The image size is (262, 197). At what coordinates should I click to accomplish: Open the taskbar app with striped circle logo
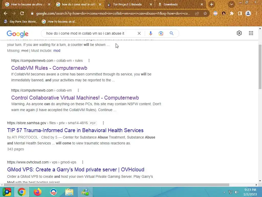tap(53, 192)
